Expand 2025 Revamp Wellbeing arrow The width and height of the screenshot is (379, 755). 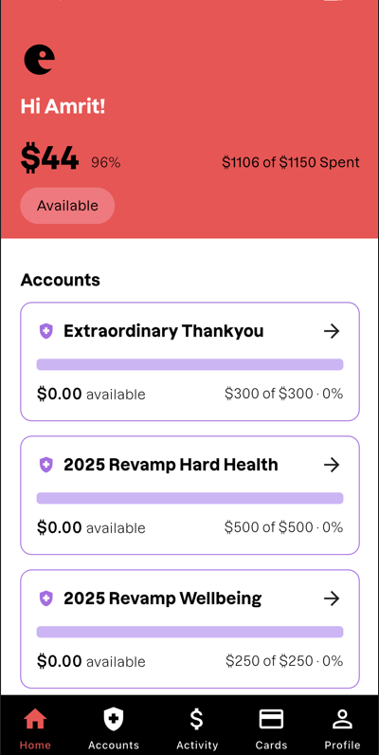332,598
